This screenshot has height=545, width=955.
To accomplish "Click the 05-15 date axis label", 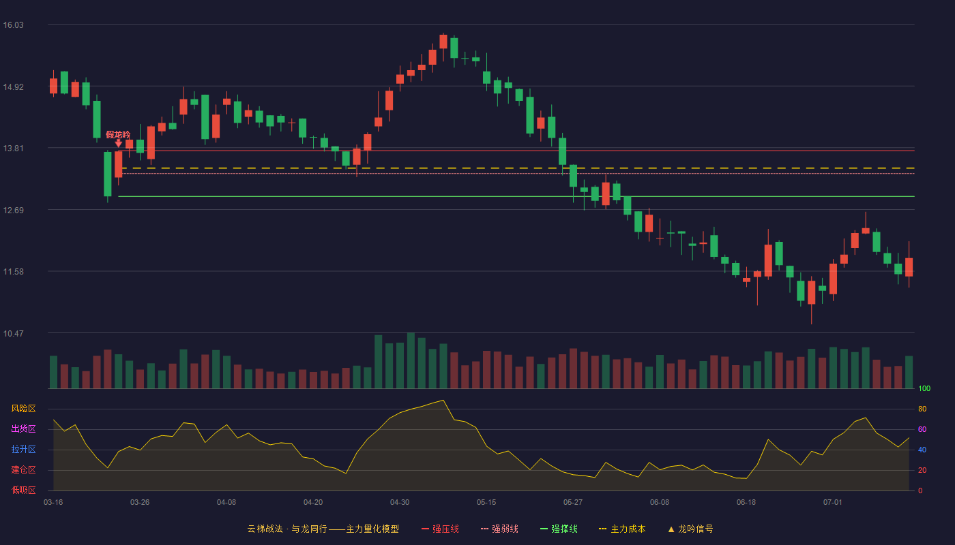I will tap(486, 502).
